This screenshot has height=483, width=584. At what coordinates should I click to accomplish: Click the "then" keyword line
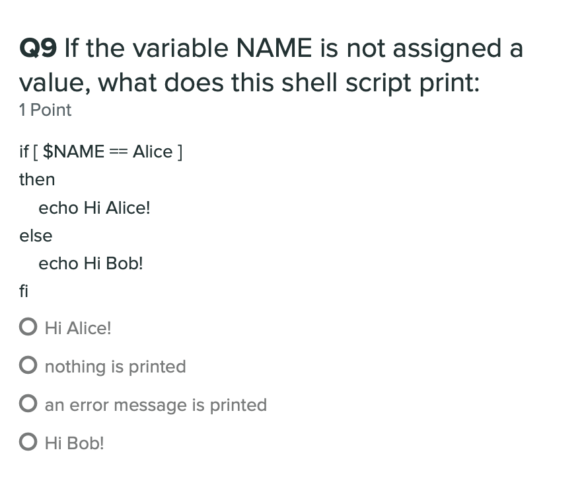37,179
